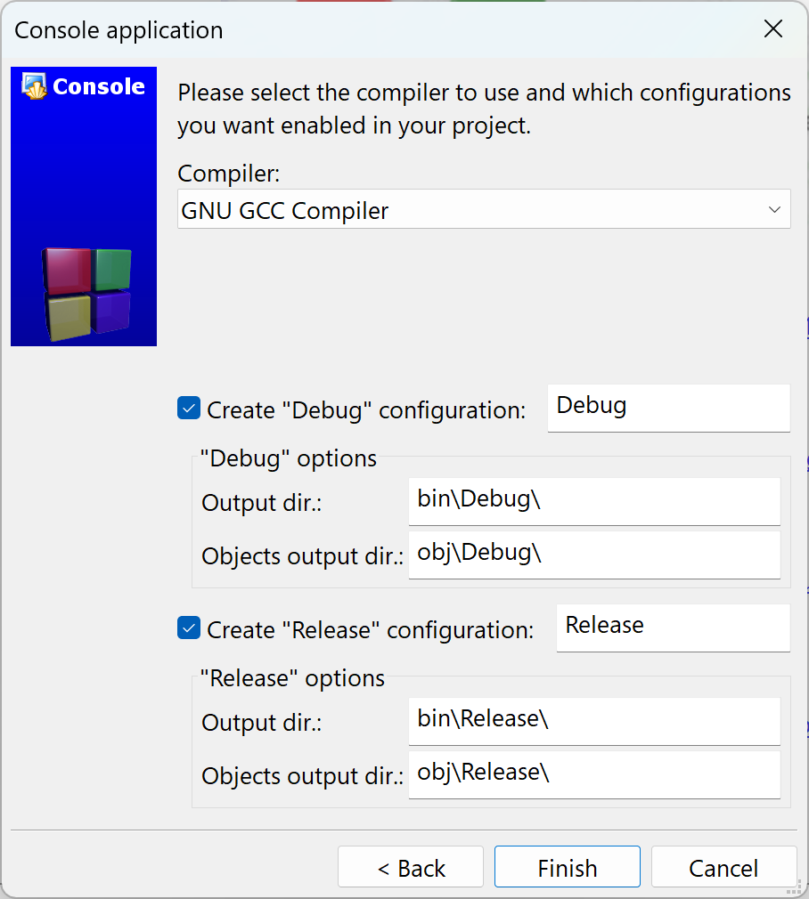Click the yellow cube in the Code::Blocks logo
This screenshot has width=809, height=899.
(69, 318)
